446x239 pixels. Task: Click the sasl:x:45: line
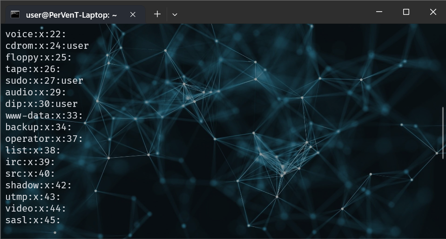point(33,220)
